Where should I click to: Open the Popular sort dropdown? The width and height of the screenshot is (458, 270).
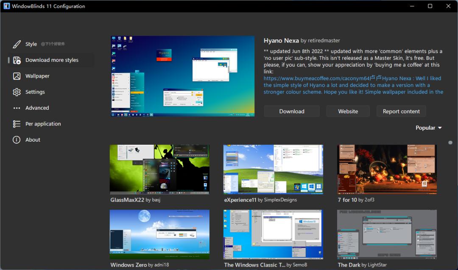(x=428, y=128)
